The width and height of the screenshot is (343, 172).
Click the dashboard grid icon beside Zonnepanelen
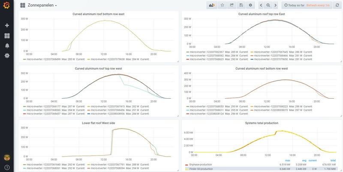coord(23,5)
